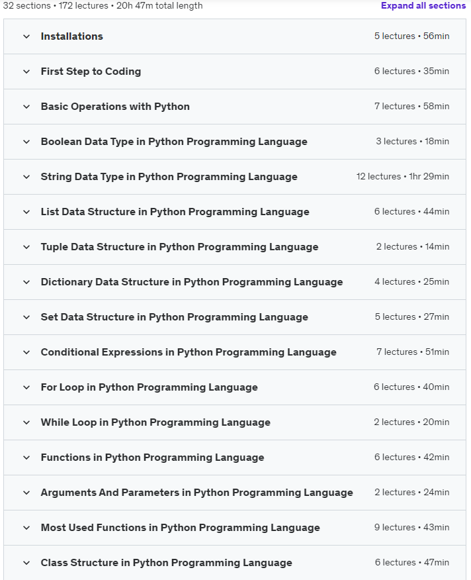471x580 pixels.
Task: Click the 32 sections course summary text
Action: 103,5
